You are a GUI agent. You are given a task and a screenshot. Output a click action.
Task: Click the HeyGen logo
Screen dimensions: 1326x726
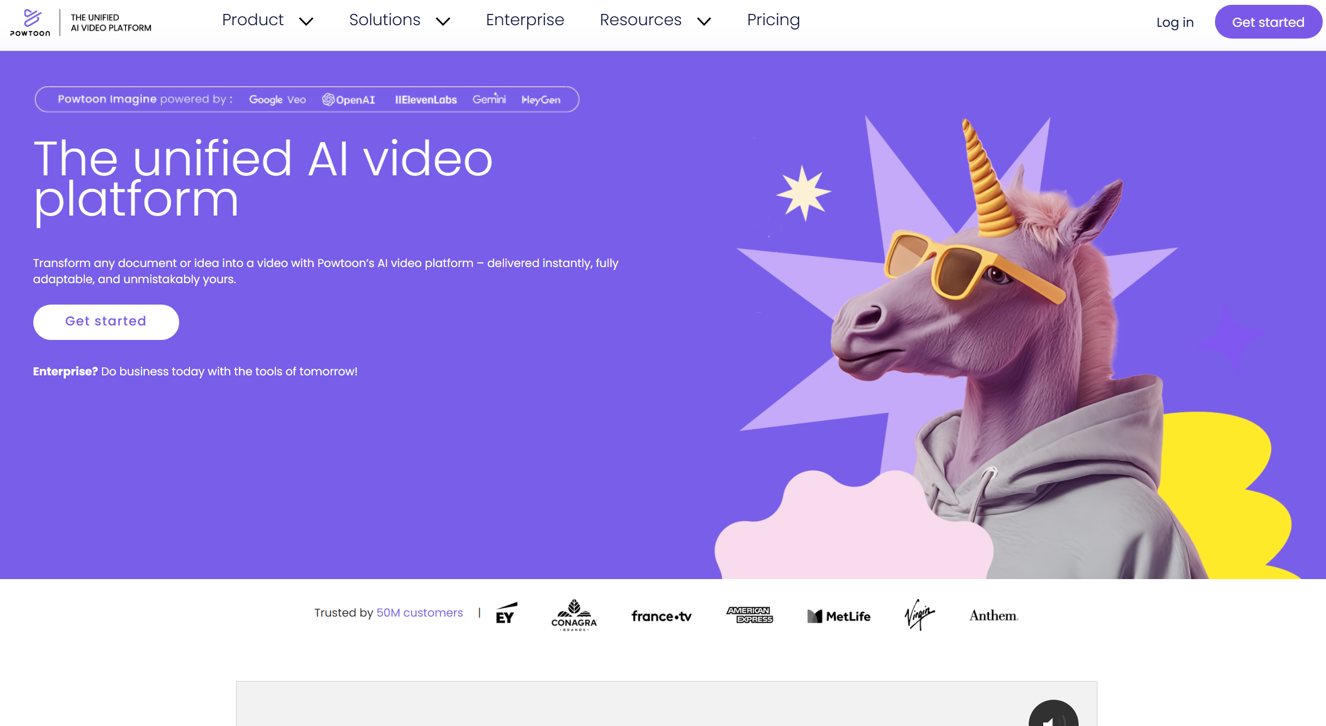541,100
